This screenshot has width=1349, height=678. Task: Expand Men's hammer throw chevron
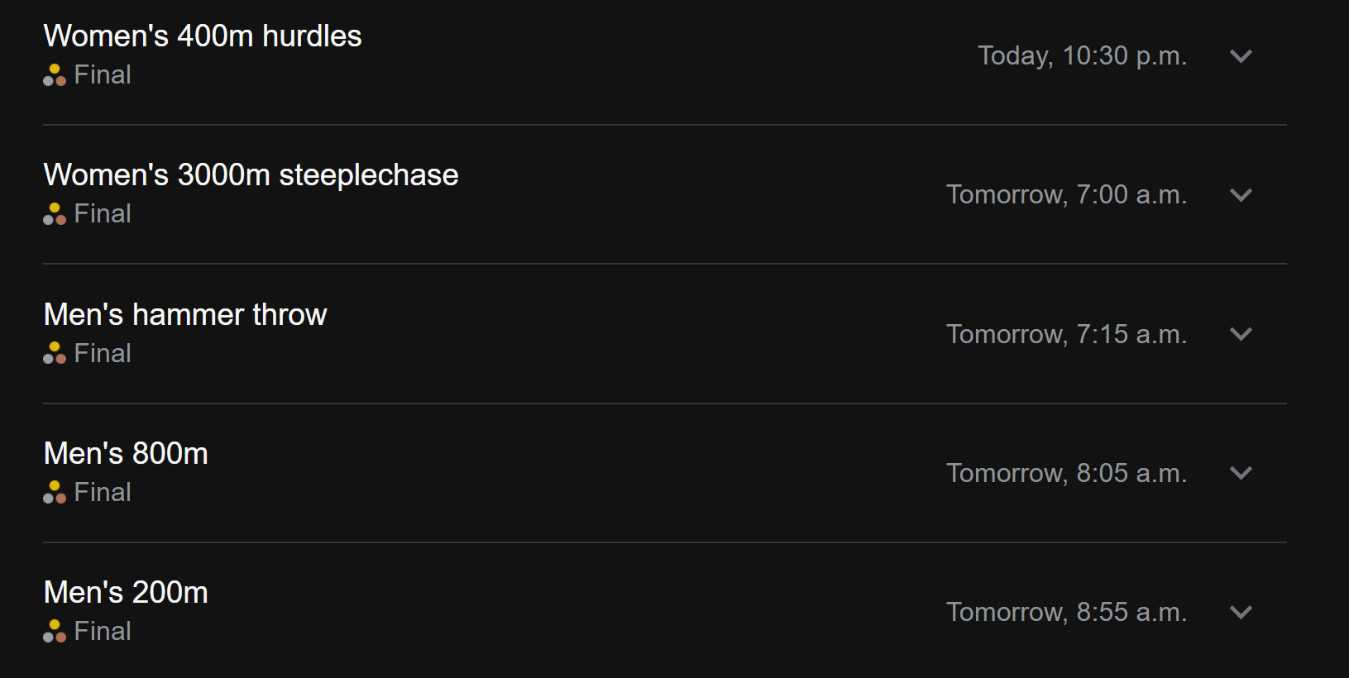coord(1241,334)
